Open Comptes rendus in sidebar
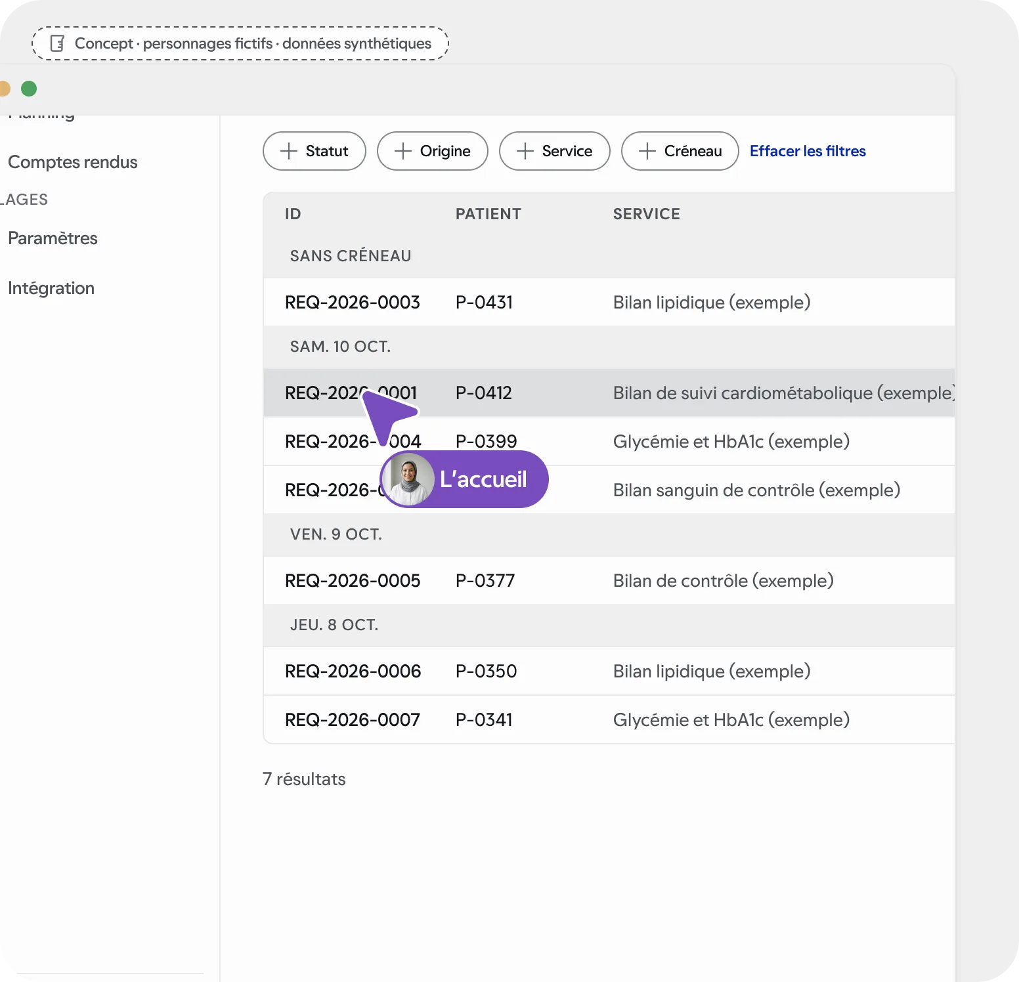This screenshot has width=1019, height=982. click(x=73, y=162)
